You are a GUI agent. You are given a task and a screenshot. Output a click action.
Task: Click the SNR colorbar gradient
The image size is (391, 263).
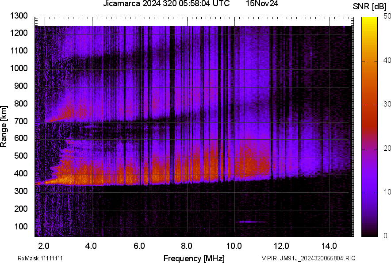[x=369, y=127]
